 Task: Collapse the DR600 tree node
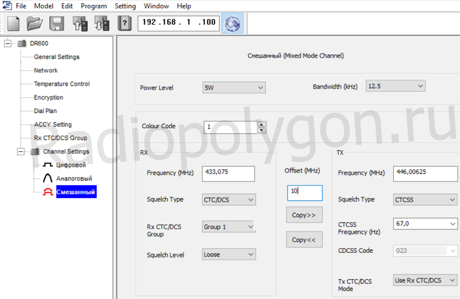click(7, 43)
